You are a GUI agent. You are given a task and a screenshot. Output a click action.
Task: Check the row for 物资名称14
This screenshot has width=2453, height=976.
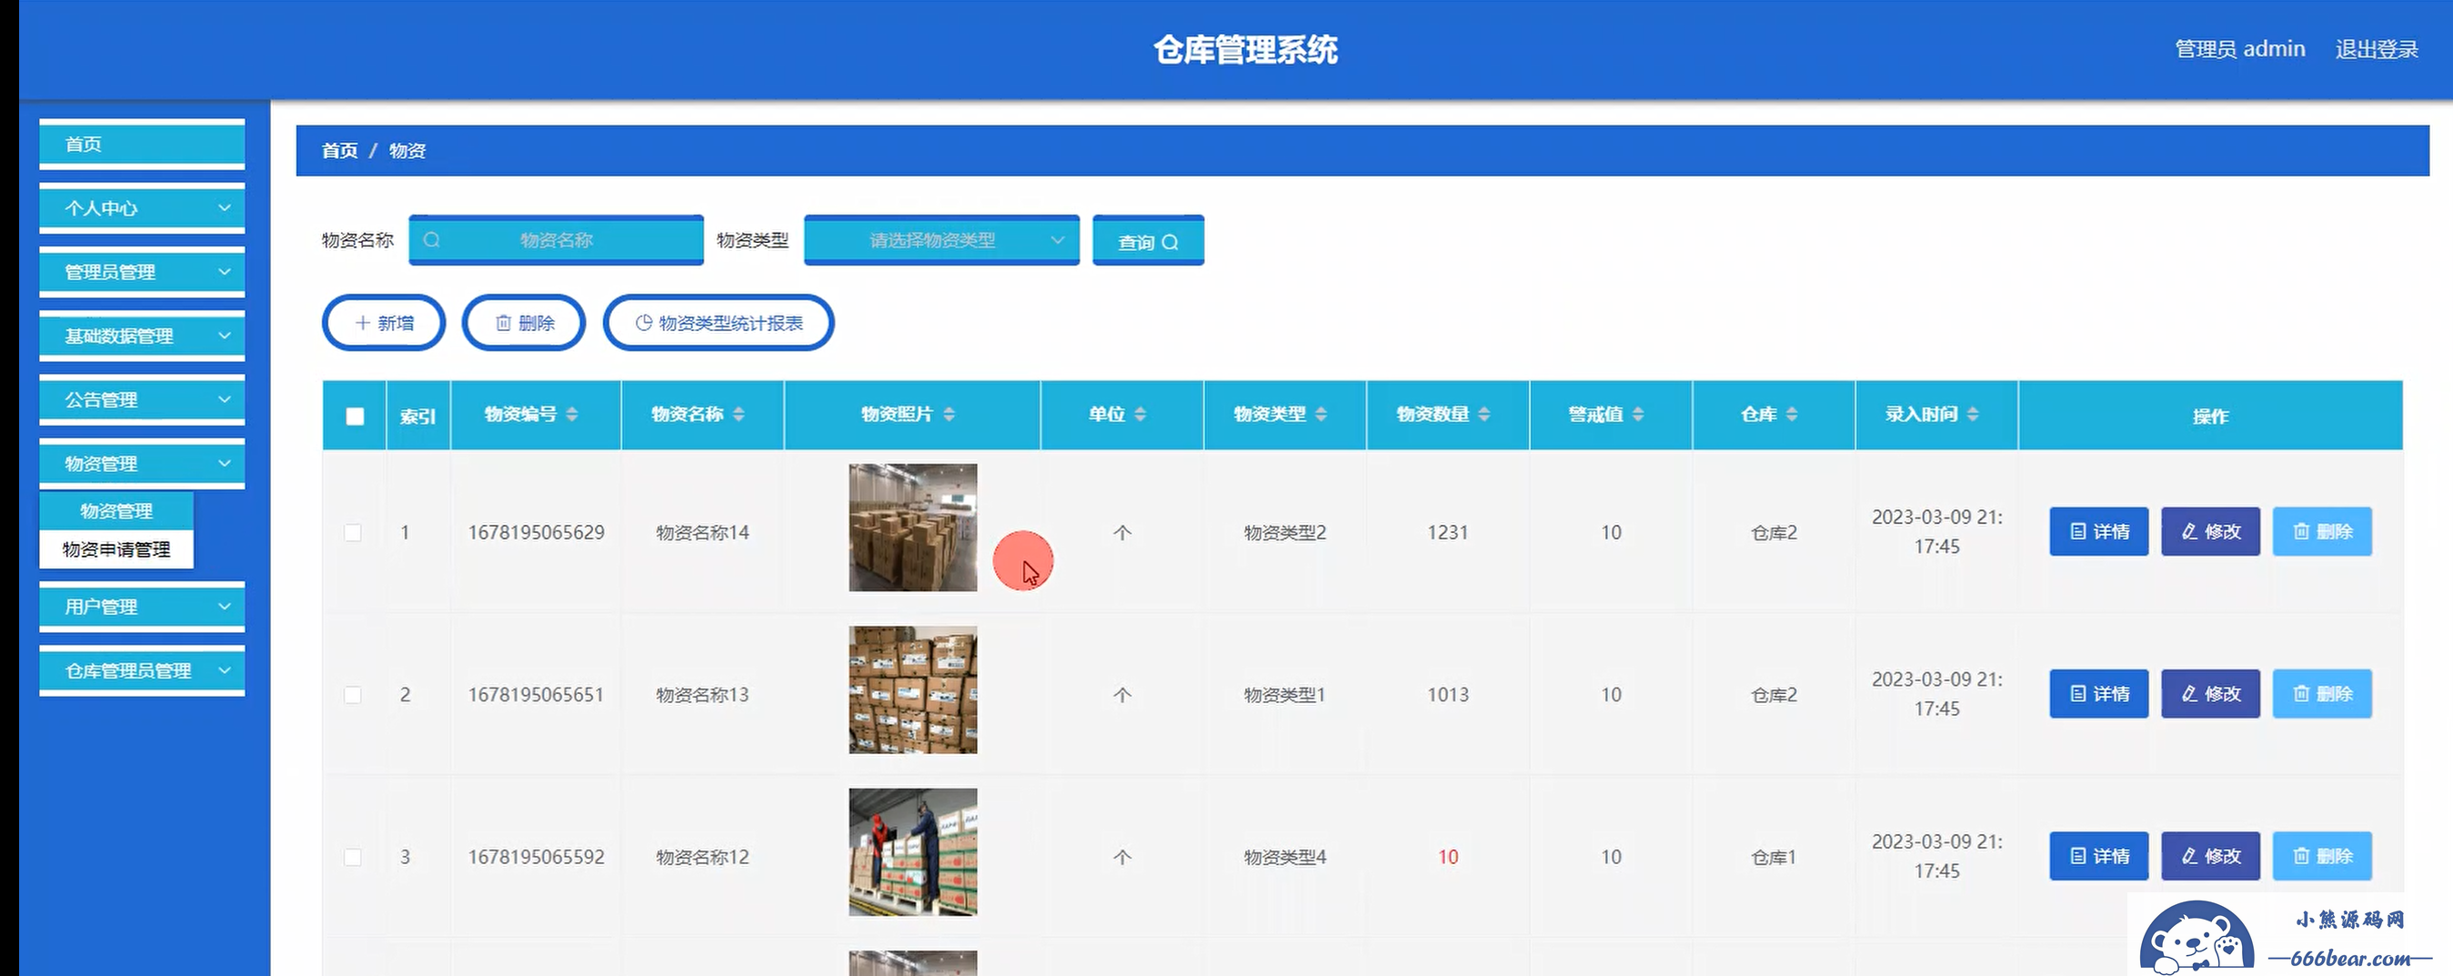pyautogui.click(x=352, y=532)
